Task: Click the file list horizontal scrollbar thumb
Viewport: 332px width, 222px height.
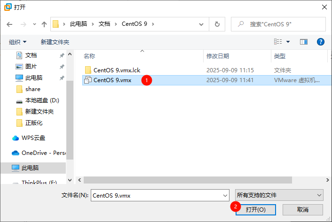Action: [188, 180]
